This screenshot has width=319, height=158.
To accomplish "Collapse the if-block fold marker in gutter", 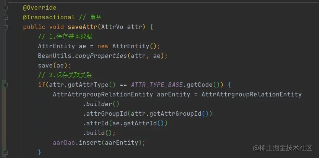I will tap(6, 85).
